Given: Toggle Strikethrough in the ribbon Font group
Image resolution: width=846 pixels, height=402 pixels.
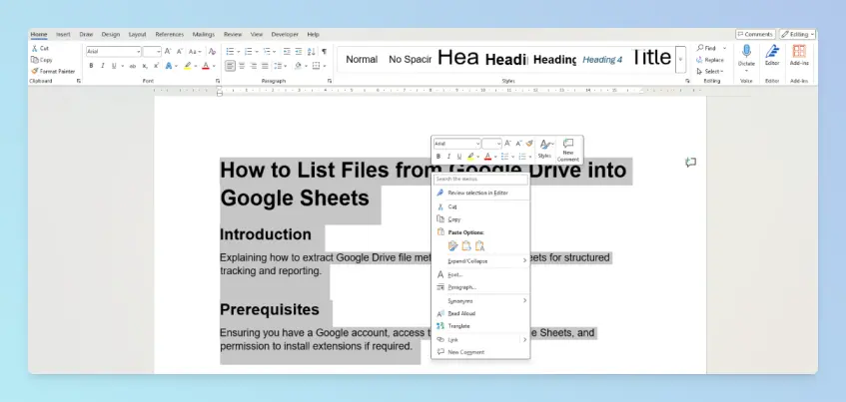Looking at the screenshot, I should (x=133, y=66).
